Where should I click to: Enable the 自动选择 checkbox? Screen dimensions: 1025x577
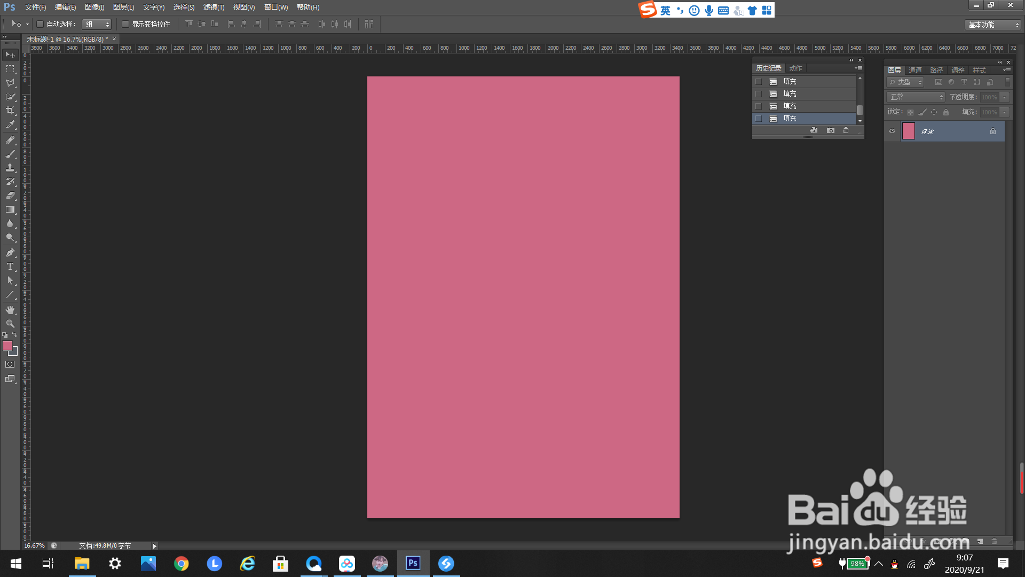click(40, 24)
